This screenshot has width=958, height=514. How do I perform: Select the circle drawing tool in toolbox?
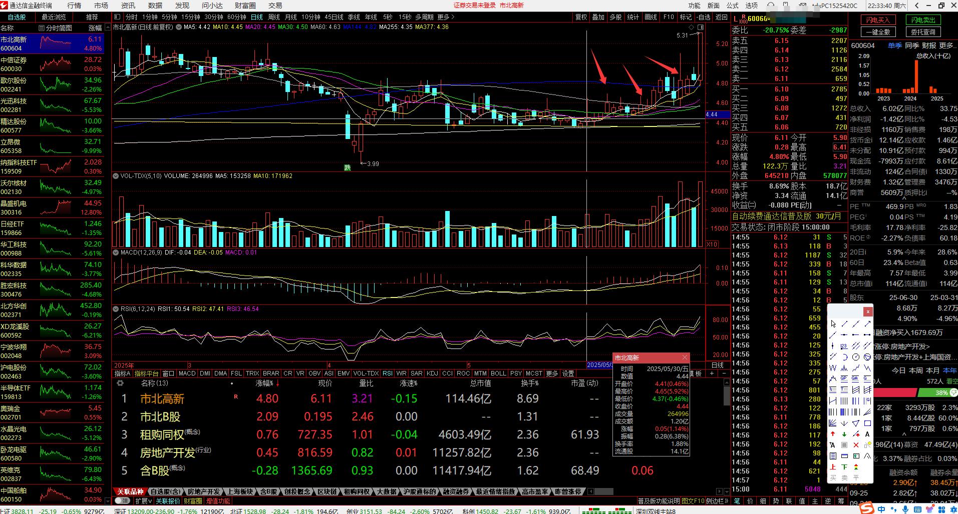856,357
